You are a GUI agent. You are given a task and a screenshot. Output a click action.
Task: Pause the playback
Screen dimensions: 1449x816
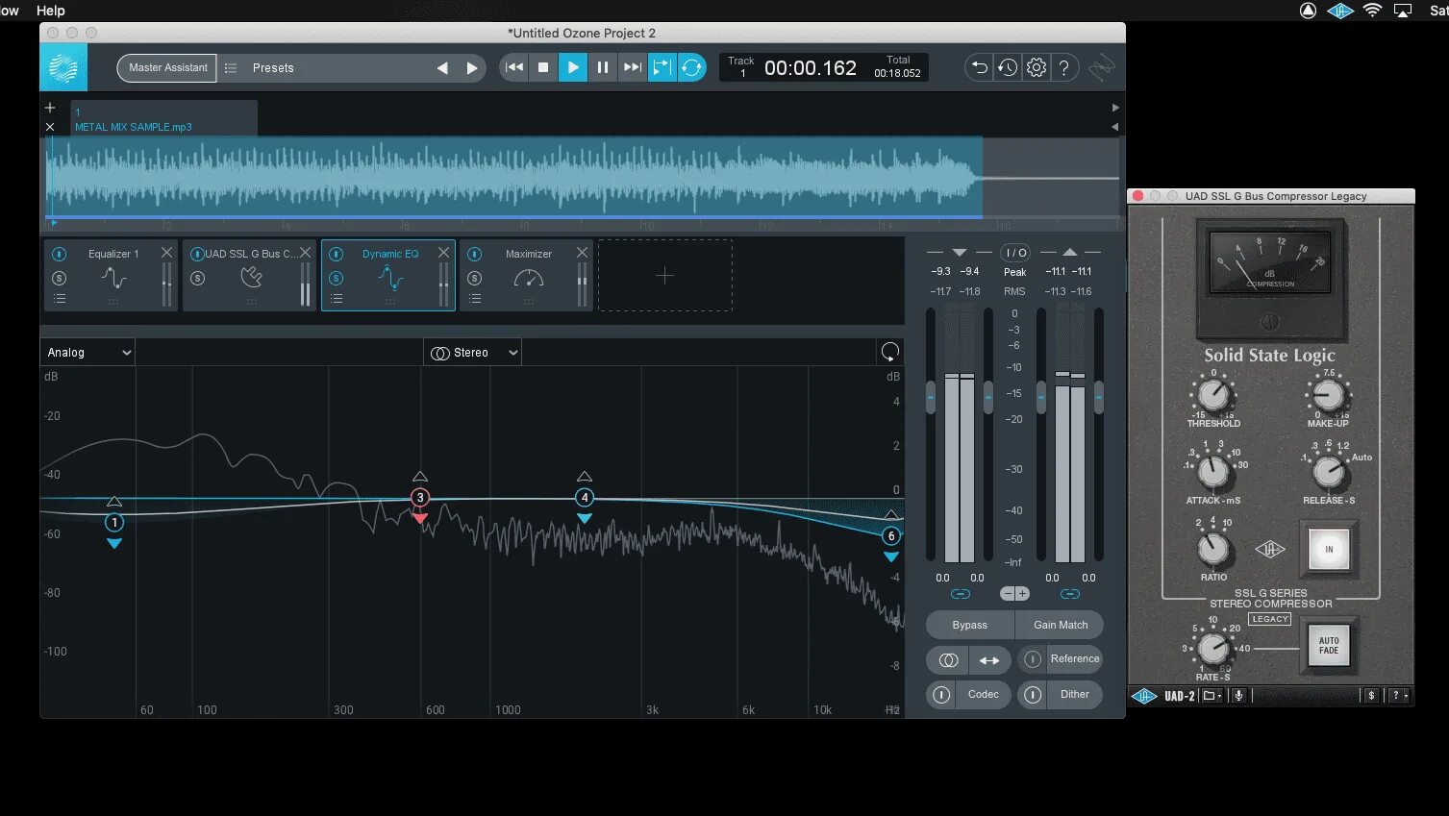click(603, 67)
